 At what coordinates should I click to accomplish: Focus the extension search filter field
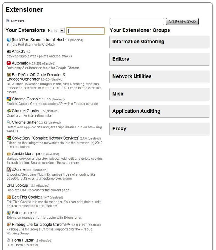(x=86, y=31)
